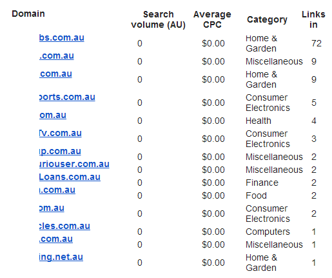The height and width of the screenshot is (278, 332).
Task: Open the domain link with 9 links, Miscellaneous
Action: 57,55
